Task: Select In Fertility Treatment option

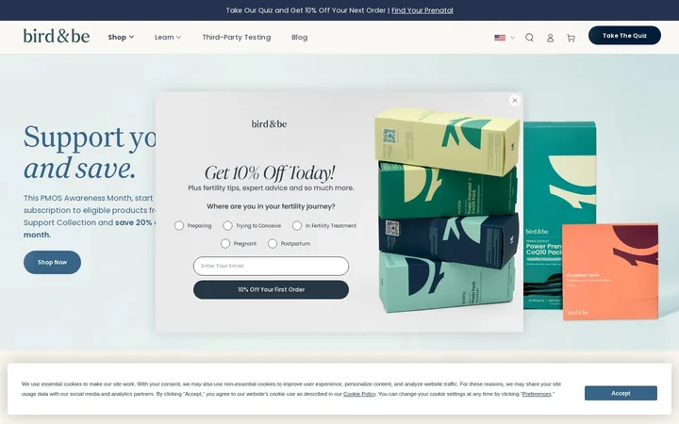Action: [x=297, y=226]
